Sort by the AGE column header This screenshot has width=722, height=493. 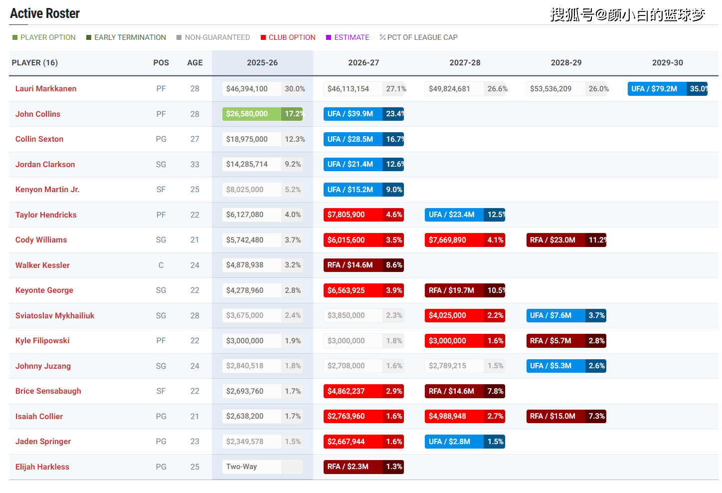point(194,63)
